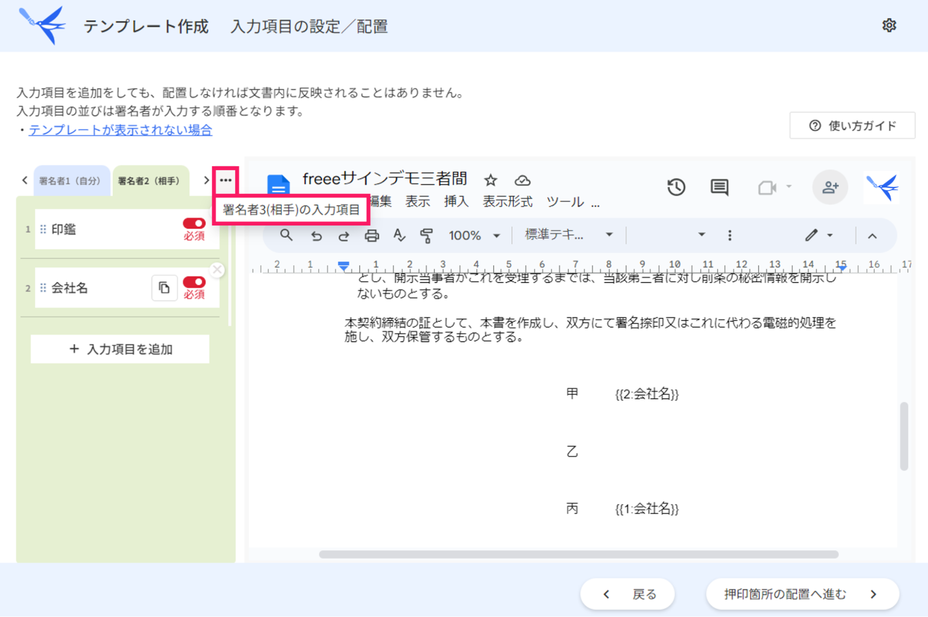Open the vertical three-dots toolbar overflow
This screenshot has height=617, width=928.
[x=729, y=236]
